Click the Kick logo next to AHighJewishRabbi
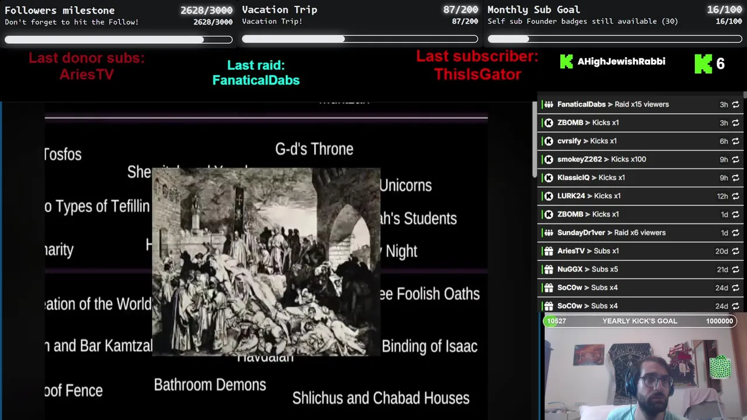This screenshot has width=747, height=420. coord(566,61)
